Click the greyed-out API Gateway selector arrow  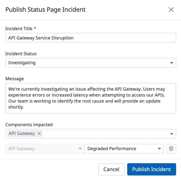(80, 149)
